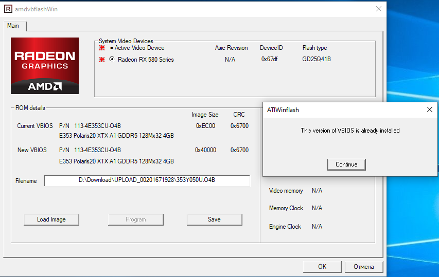Screen dimensions: 439x277
Task: Click the New VBIOS image size 0x40000
Action: 205,150
